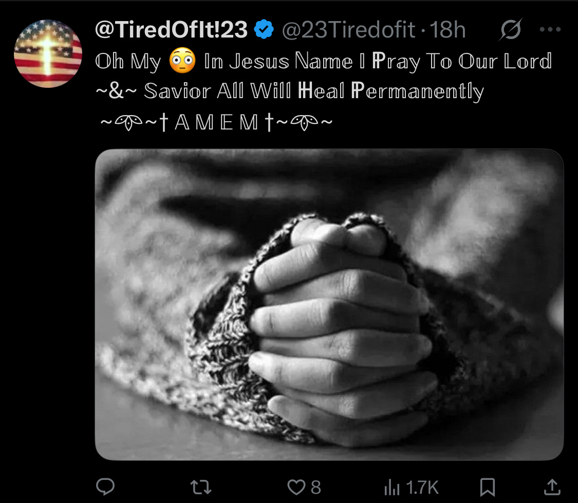The image size is (578, 503).
Task: Share the post via the upload arrow icon
Action: (x=552, y=487)
